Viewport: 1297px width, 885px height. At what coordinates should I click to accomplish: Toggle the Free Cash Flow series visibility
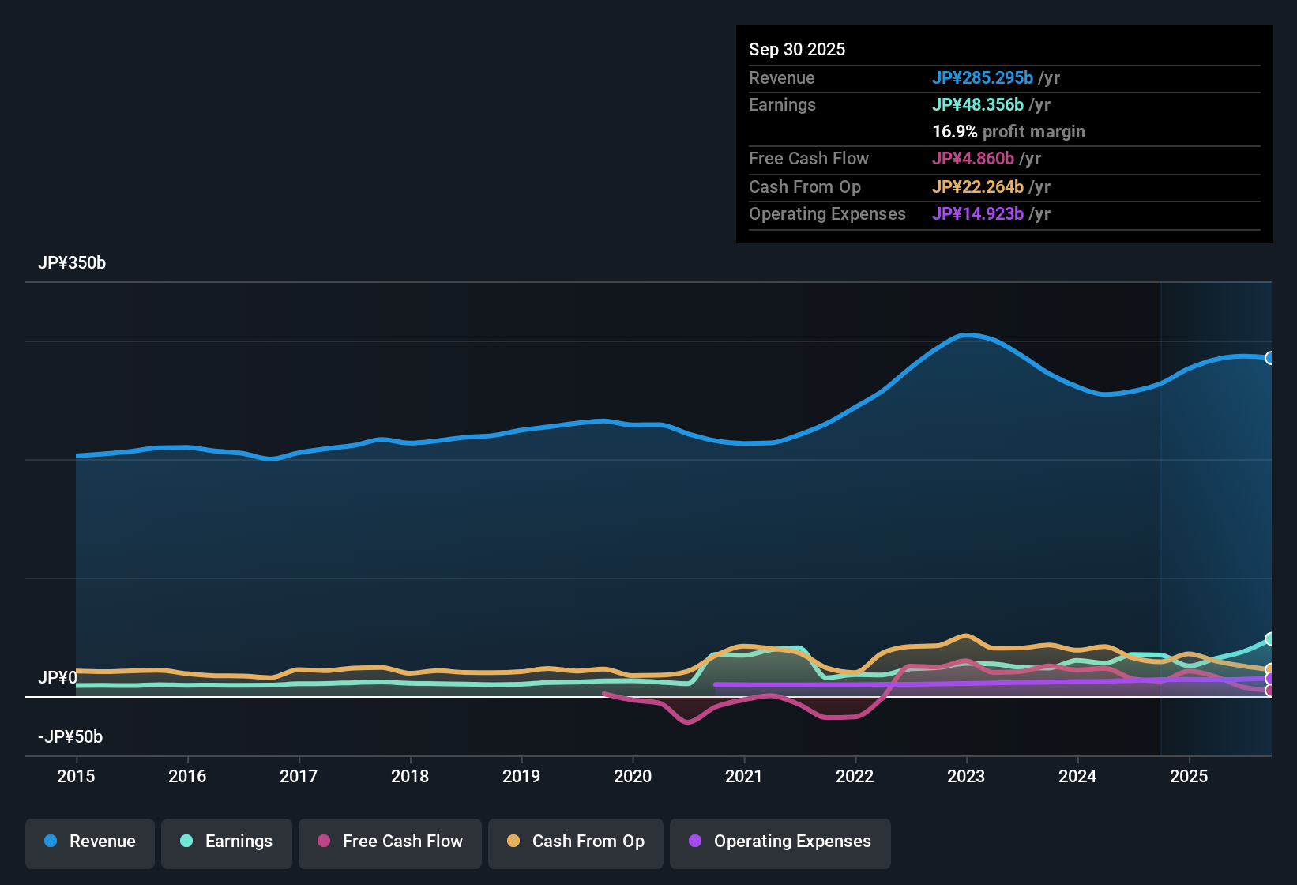389,842
